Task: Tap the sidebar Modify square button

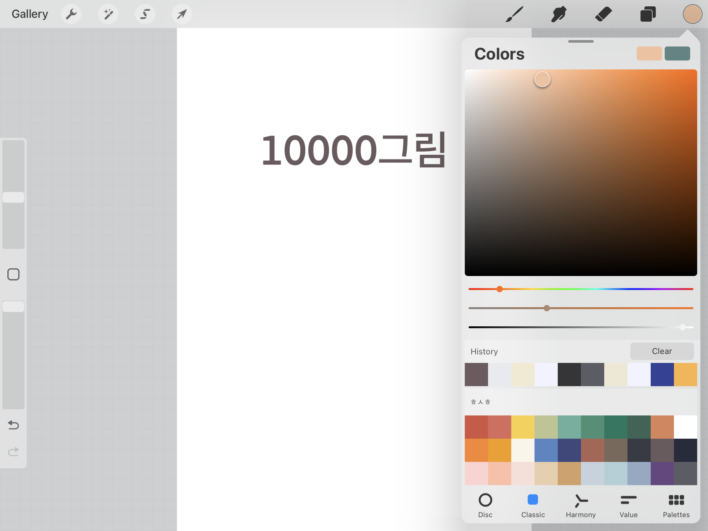Action: 13,274
